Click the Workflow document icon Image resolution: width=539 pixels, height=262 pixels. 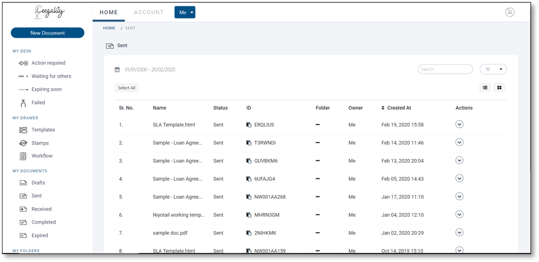tap(23, 156)
